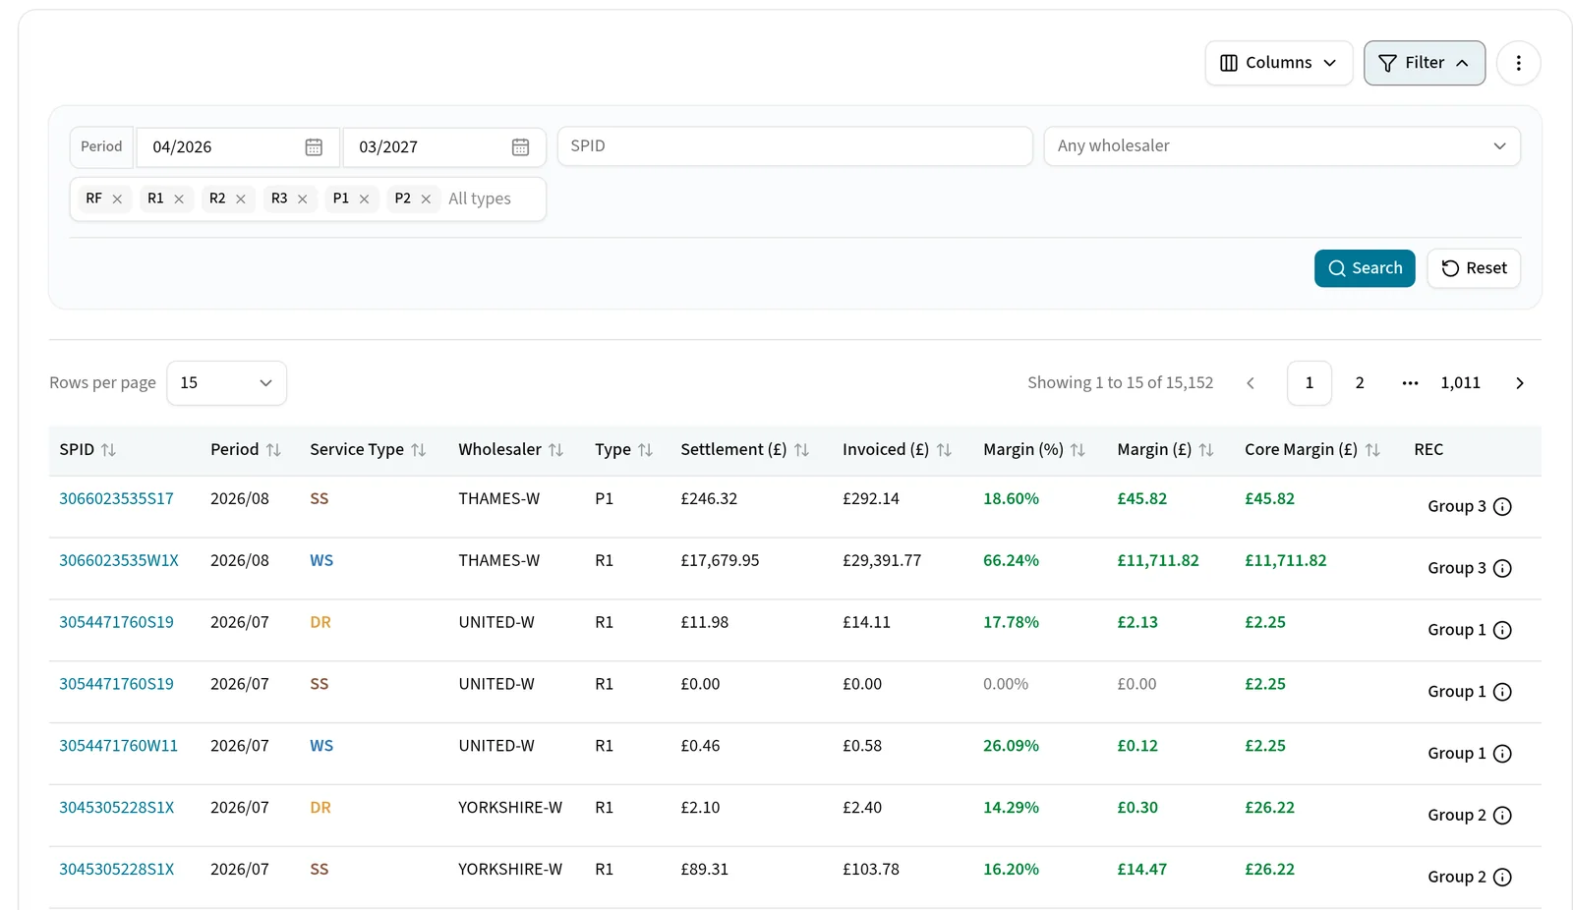Open the Rows per page dropdown

pos(226,383)
